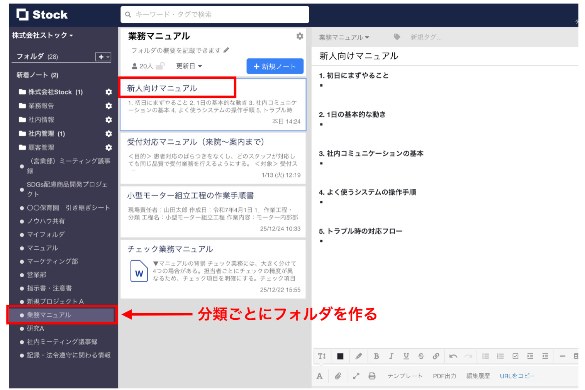585x390 pixels.
Task: Open the 更新日 sort dropdown
Action: pyautogui.click(x=189, y=66)
